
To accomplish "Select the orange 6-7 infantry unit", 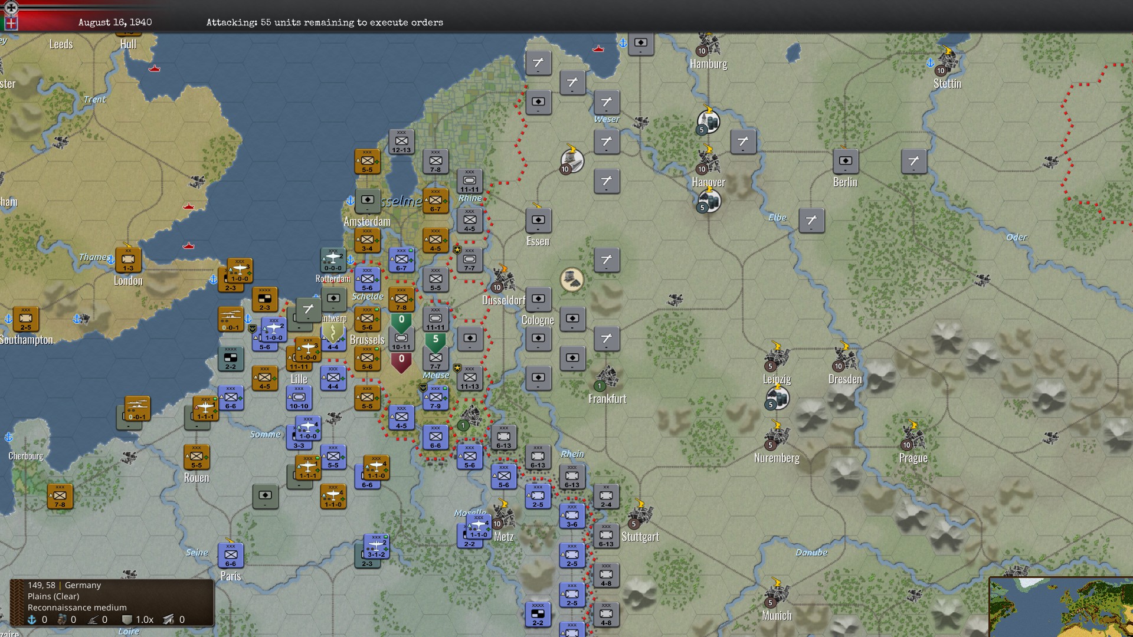I will [435, 201].
